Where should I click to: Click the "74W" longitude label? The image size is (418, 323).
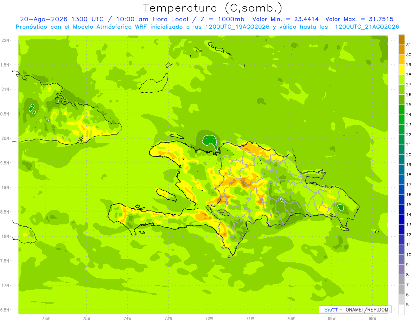127,318
